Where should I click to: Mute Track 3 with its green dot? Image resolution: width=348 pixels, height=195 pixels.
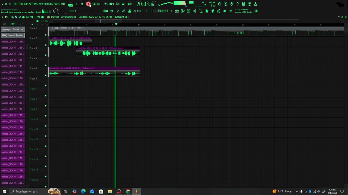click(45, 55)
